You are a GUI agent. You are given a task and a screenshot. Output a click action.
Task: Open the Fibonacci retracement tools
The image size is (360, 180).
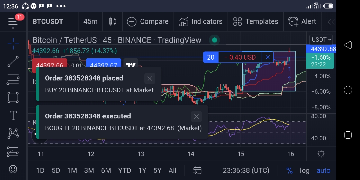coord(13,79)
